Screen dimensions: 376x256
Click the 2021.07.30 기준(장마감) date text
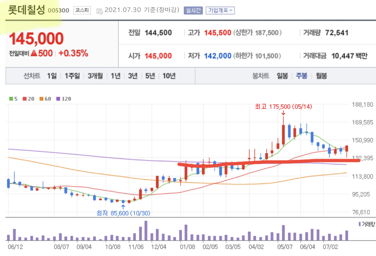point(142,10)
